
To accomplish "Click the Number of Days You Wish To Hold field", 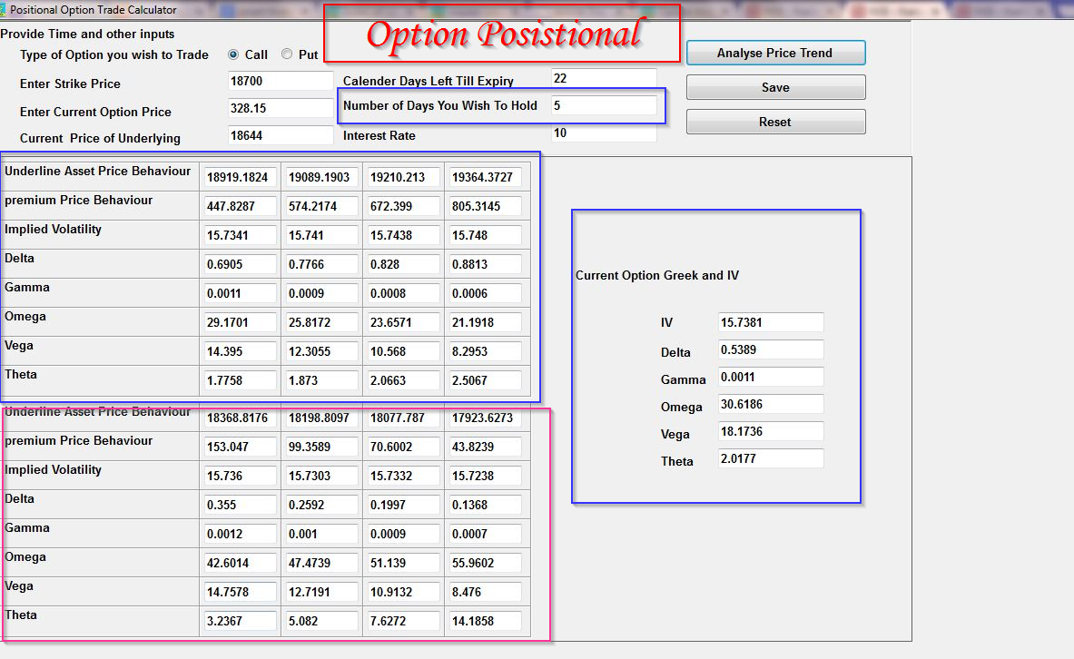I will [603, 105].
